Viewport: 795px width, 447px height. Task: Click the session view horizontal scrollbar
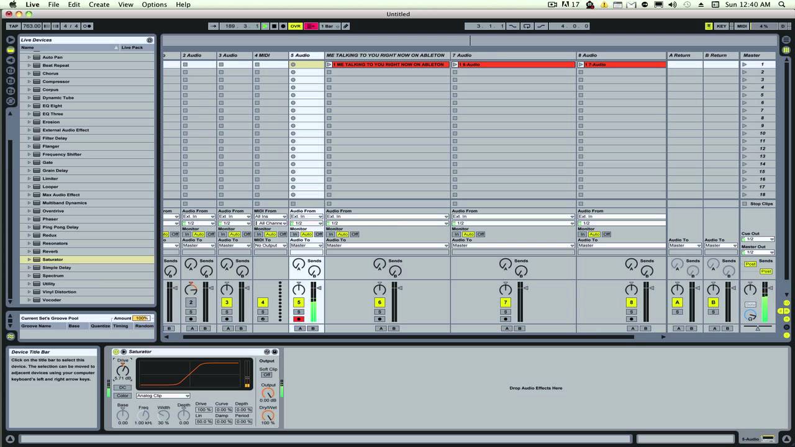point(408,337)
